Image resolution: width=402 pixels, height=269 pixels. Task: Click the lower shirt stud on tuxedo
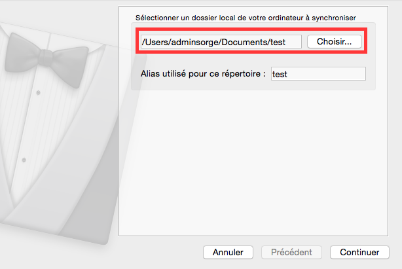pyautogui.click(x=25, y=158)
